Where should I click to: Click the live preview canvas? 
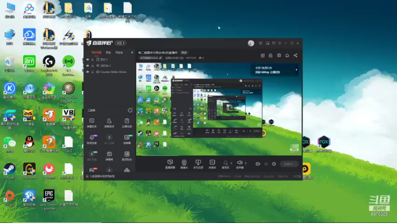(219, 109)
